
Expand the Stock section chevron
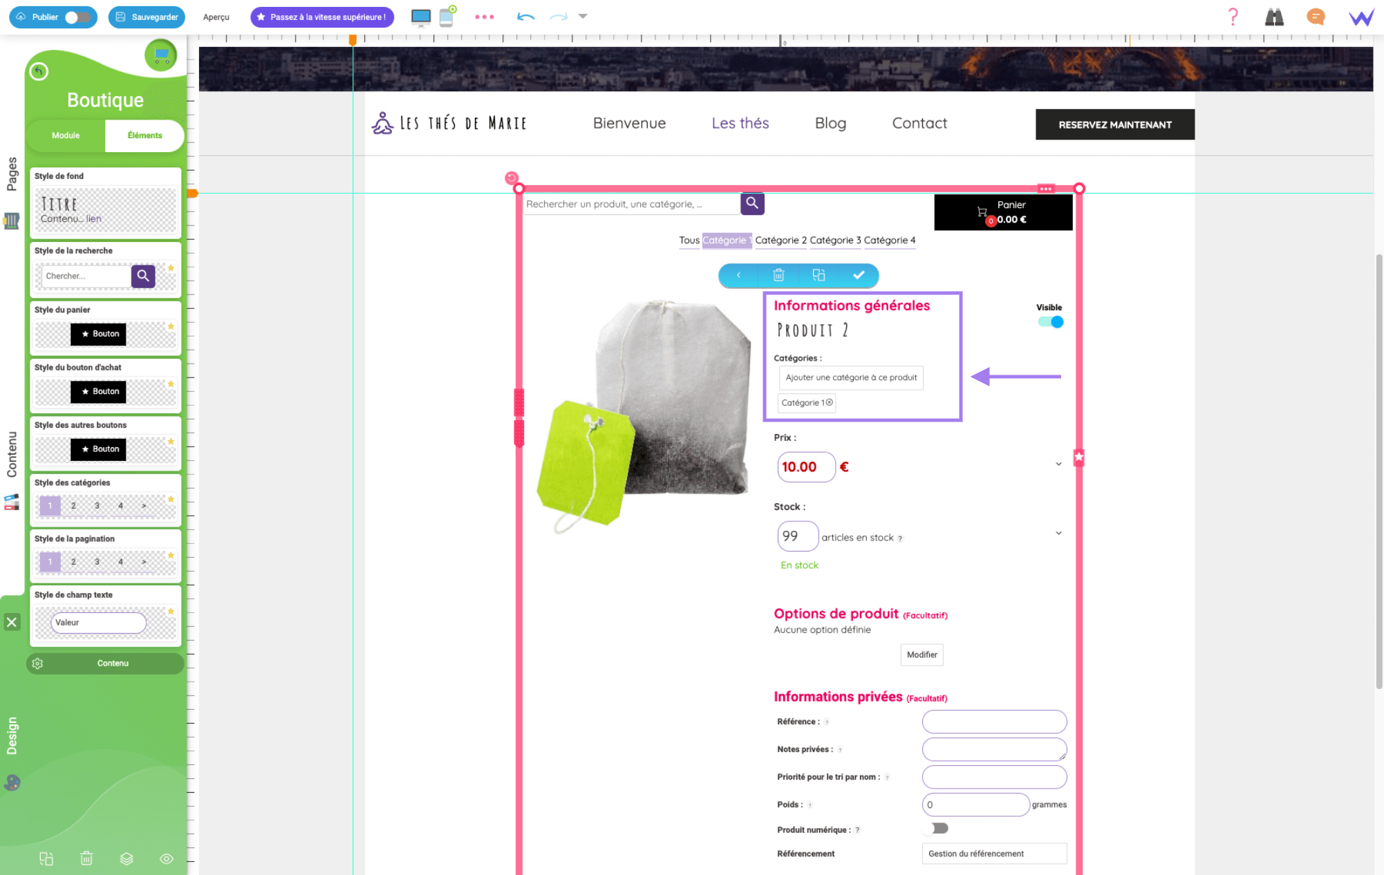coord(1058,533)
